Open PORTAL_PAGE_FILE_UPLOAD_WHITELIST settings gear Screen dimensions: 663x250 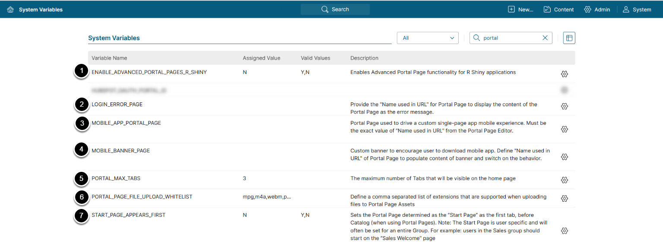coord(564,199)
